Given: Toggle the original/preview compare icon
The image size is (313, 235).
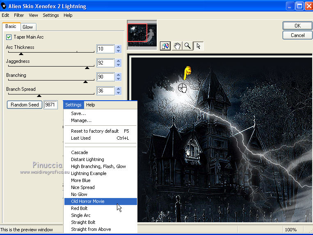Looking at the screenshot, I should point(165,46).
